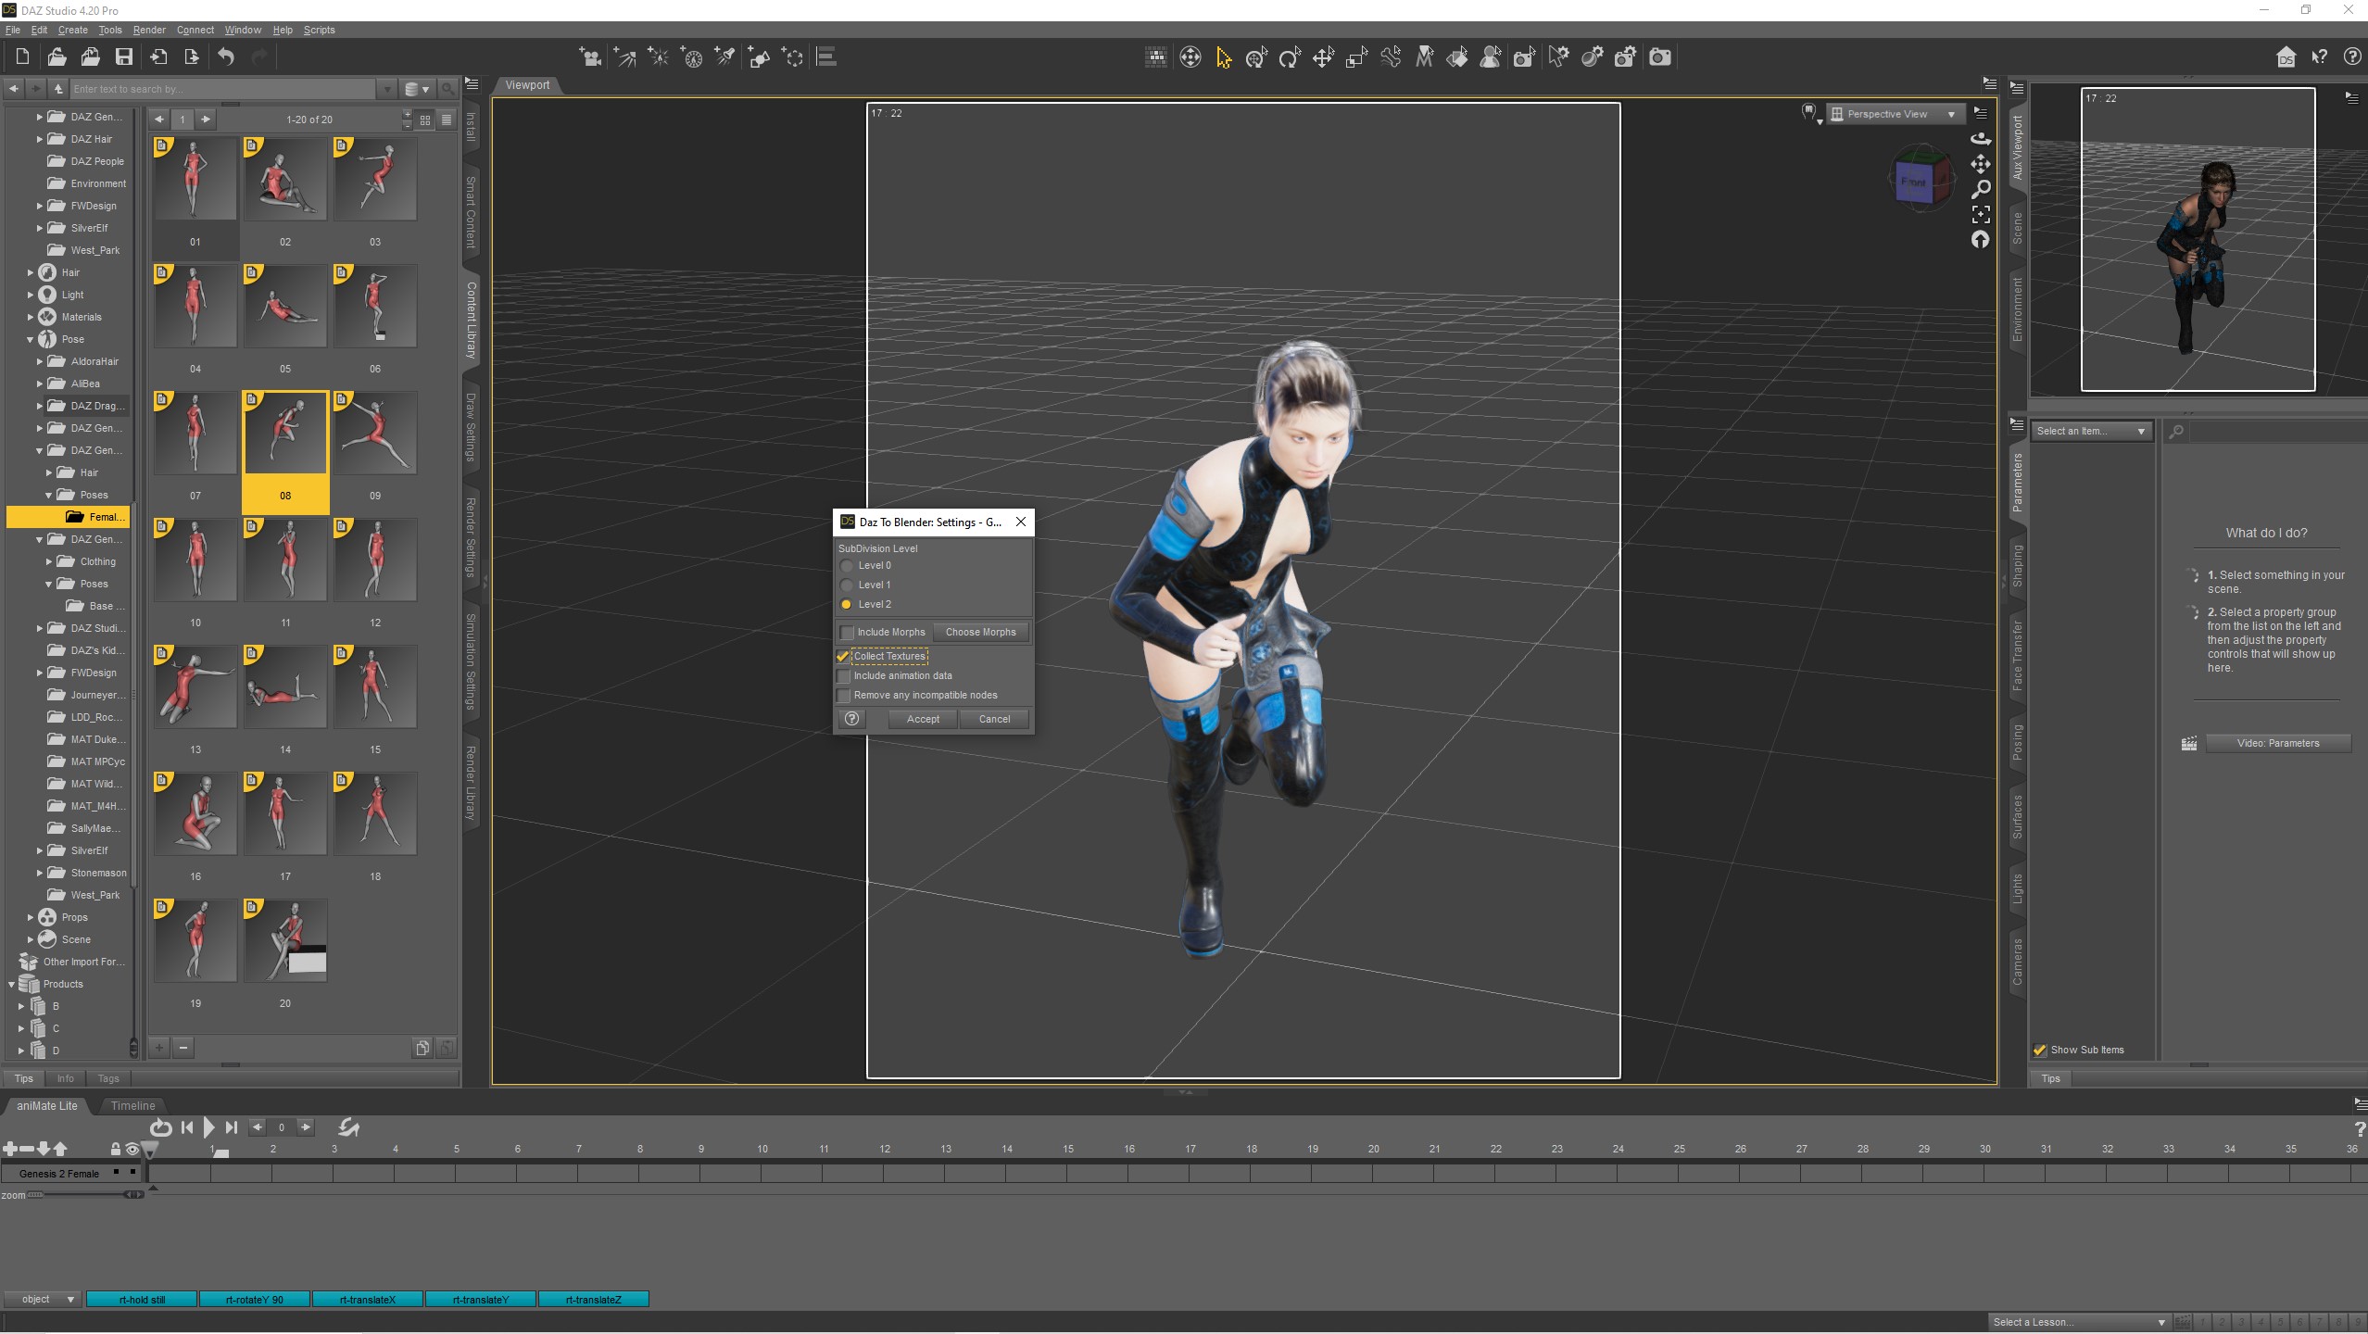
Task: Click the dialog help question icon
Action: coord(851,719)
